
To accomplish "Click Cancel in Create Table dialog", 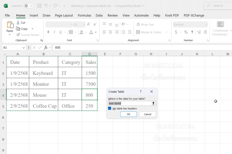I will click(x=148, y=114).
